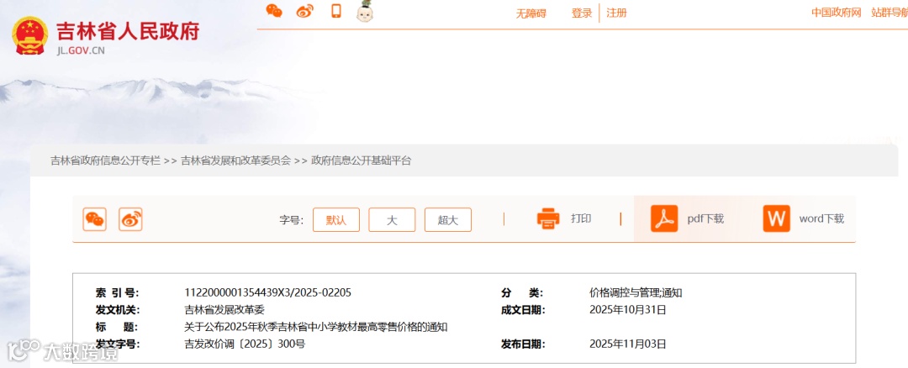Click the 发布日期 label
The image size is (908, 368).
point(523,344)
